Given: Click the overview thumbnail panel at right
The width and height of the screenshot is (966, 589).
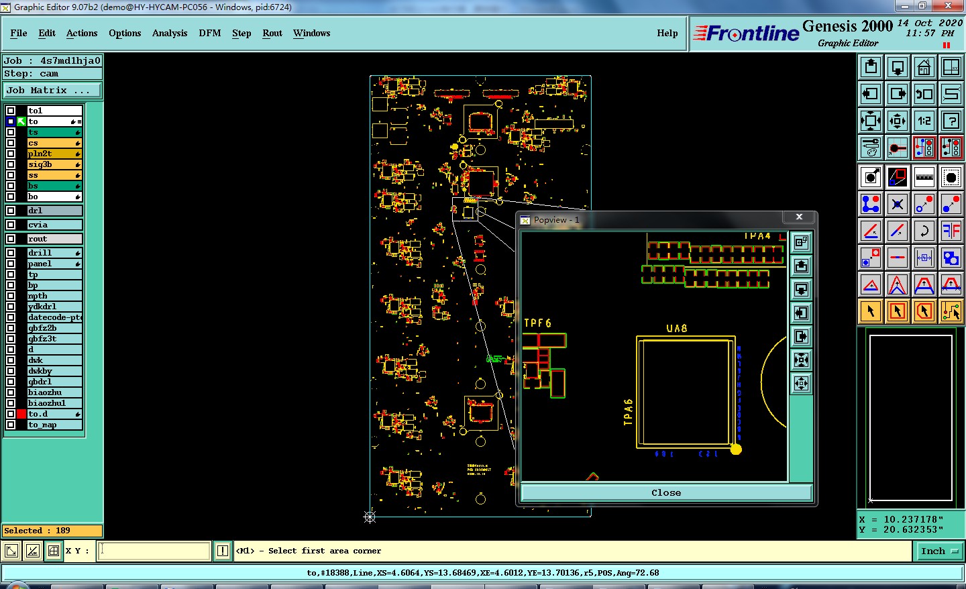Looking at the screenshot, I should pyautogui.click(x=910, y=419).
